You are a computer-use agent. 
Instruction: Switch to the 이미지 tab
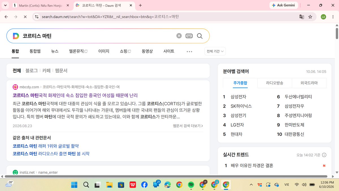point(104,51)
